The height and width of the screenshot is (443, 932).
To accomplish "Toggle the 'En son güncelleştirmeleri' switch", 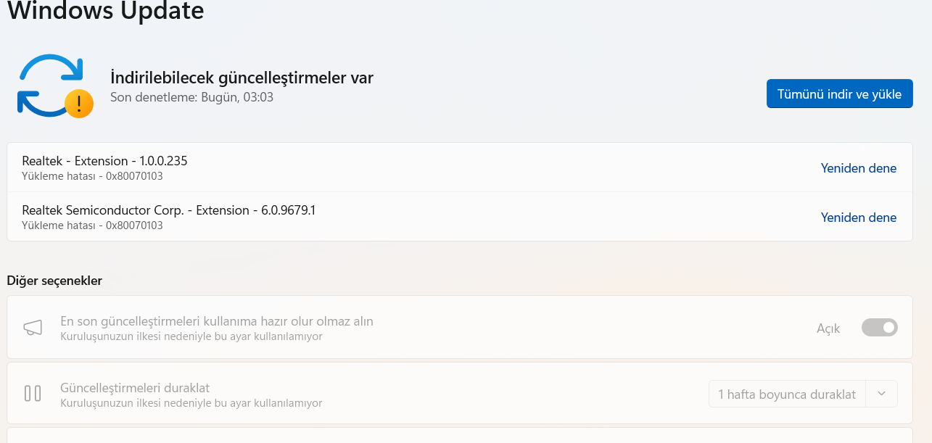I will tap(879, 328).
